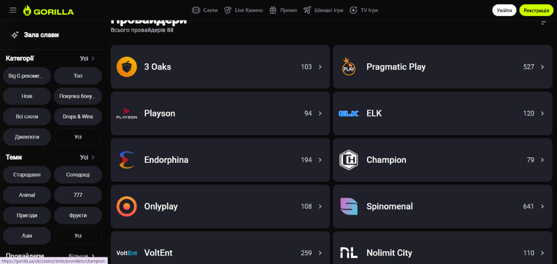Click the Усі button below Джекпоти
Screen dimensions: 557x264
point(78,137)
